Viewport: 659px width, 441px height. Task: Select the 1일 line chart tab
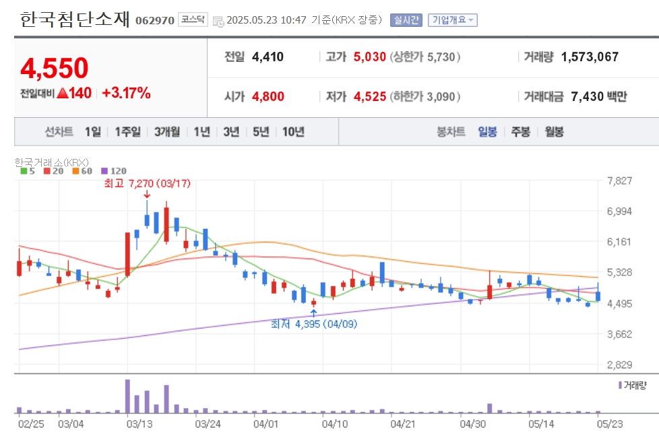click(x=93, y=132)
